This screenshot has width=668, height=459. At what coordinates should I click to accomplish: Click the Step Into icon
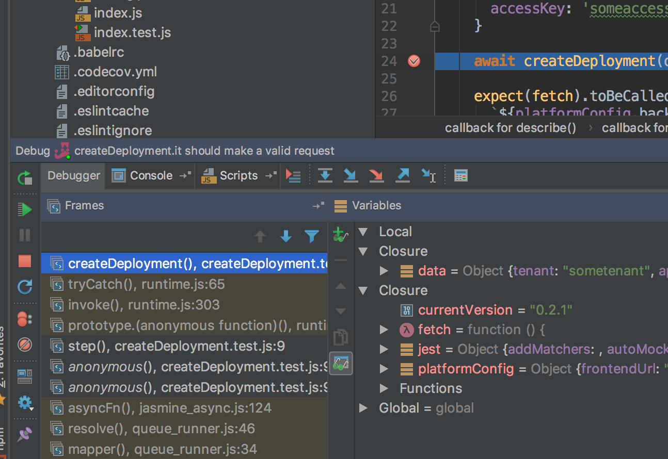351,175
